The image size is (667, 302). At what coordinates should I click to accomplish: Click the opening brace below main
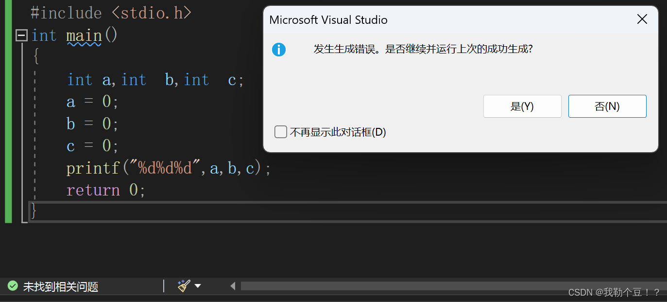tap(35, 57)
